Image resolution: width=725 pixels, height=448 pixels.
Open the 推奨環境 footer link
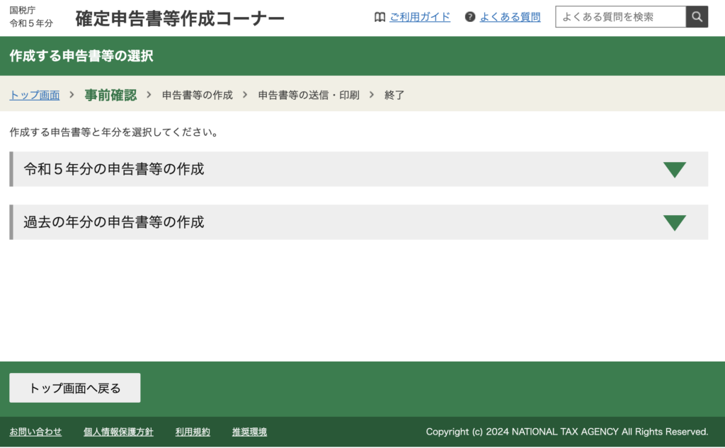point(249,432)
